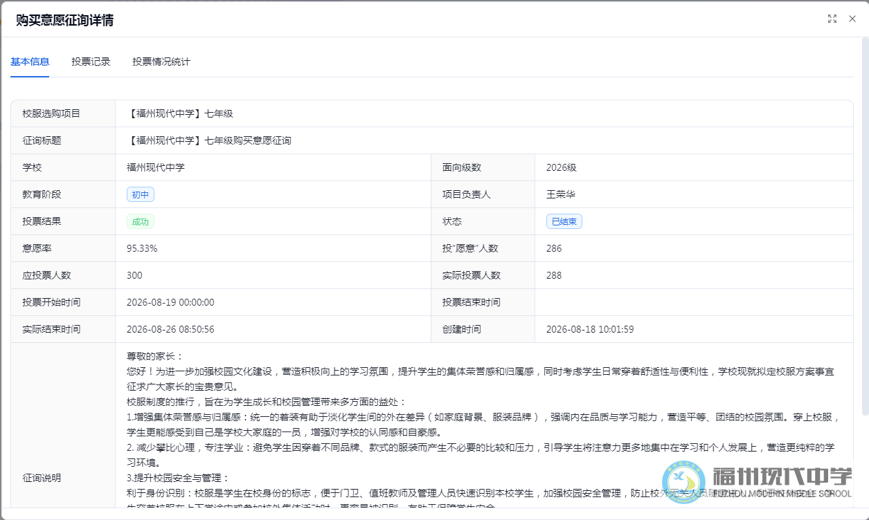Image resolution: width=869 pixels, height=520 pixels.
Task: Click the 投票结果 field label
Action: 42,221
